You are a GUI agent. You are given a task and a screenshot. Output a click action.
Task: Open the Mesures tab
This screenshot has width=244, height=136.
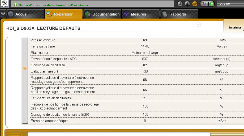[x=141, y=14]
